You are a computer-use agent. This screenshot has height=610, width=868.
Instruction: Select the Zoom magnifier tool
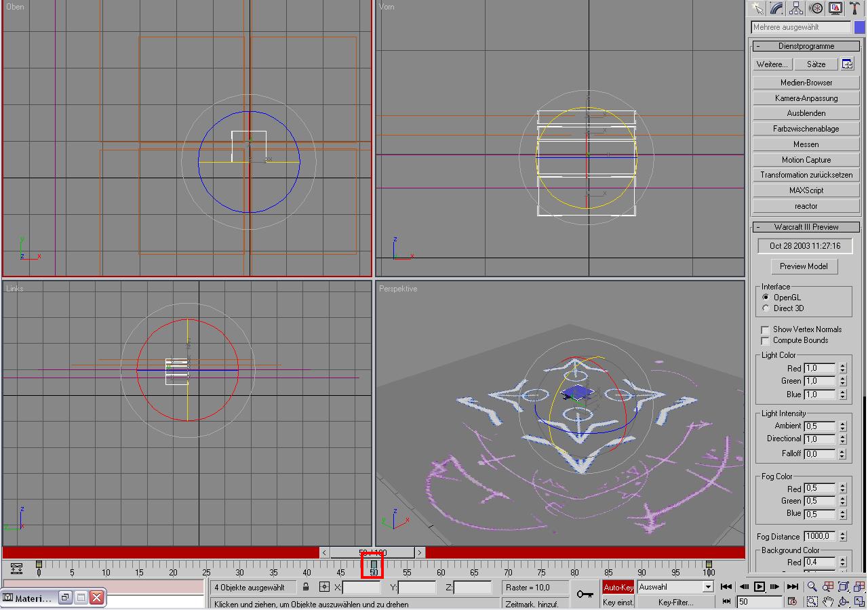click(812, 587)
